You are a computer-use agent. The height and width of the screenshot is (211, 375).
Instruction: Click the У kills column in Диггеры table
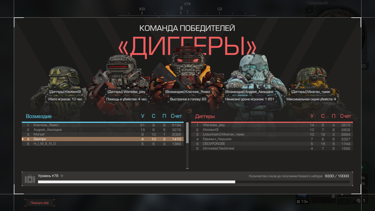[312, 116]
